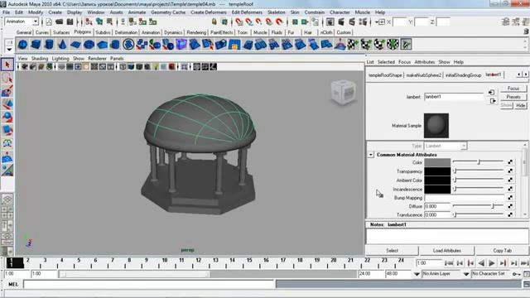The height and width of the screenshot is (298, 530).
Task: Switch to the initialShadingGroup tab
Action: pyautogui.click(x=463, y=75)
